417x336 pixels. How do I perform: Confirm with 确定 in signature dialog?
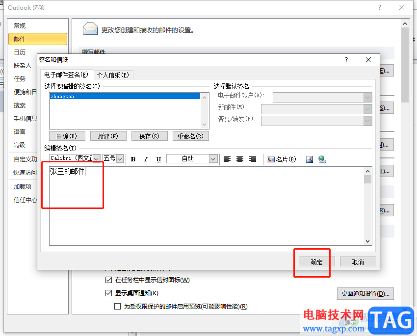pos(316,262)
